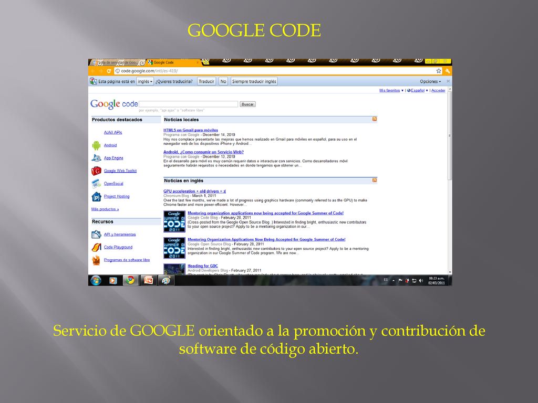Click the API y herramientas icon
Viewport: 538px width, 403px height.
[x=96, y=235]
